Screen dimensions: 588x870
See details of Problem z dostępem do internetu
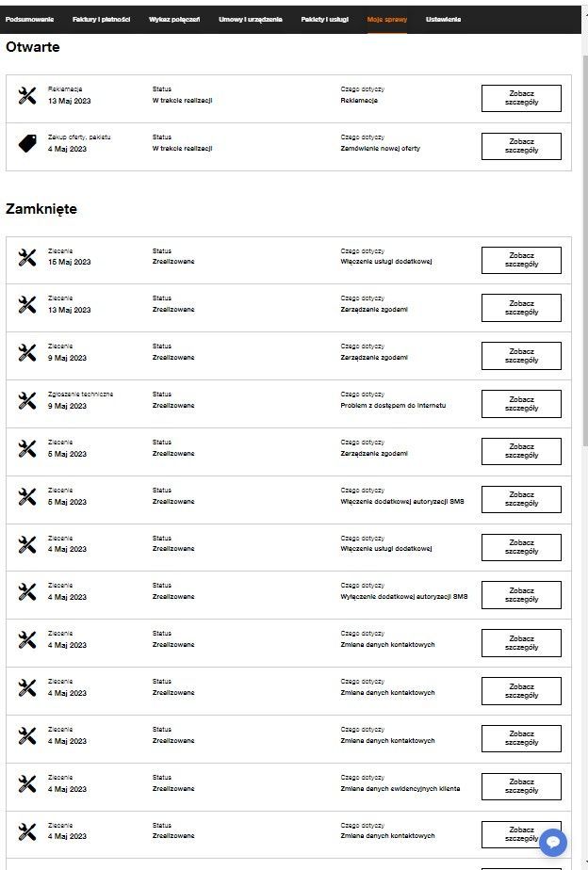pyautogui.click(x=521, y=404)
